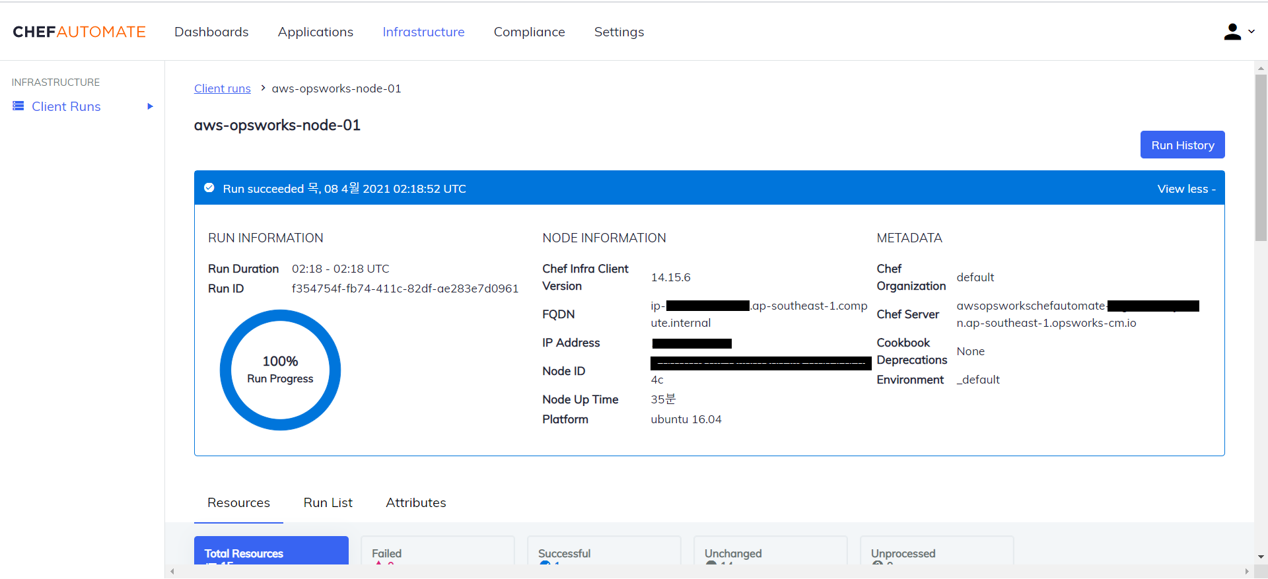The width and height of the screenshot is (1268, 579).
Task: Switch to the Run List tab
Action: (x=328, y=502)
